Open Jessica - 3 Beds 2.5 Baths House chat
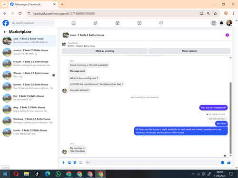The image size is (238, 178). [x=29, y=52]
